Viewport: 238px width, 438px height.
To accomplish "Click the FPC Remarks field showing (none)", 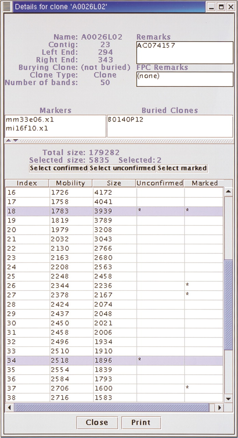I will pos(185,79).
